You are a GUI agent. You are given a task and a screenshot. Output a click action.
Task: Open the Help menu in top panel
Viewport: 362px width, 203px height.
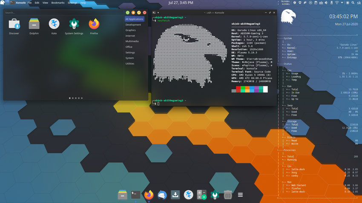click(x=83, y=3)
